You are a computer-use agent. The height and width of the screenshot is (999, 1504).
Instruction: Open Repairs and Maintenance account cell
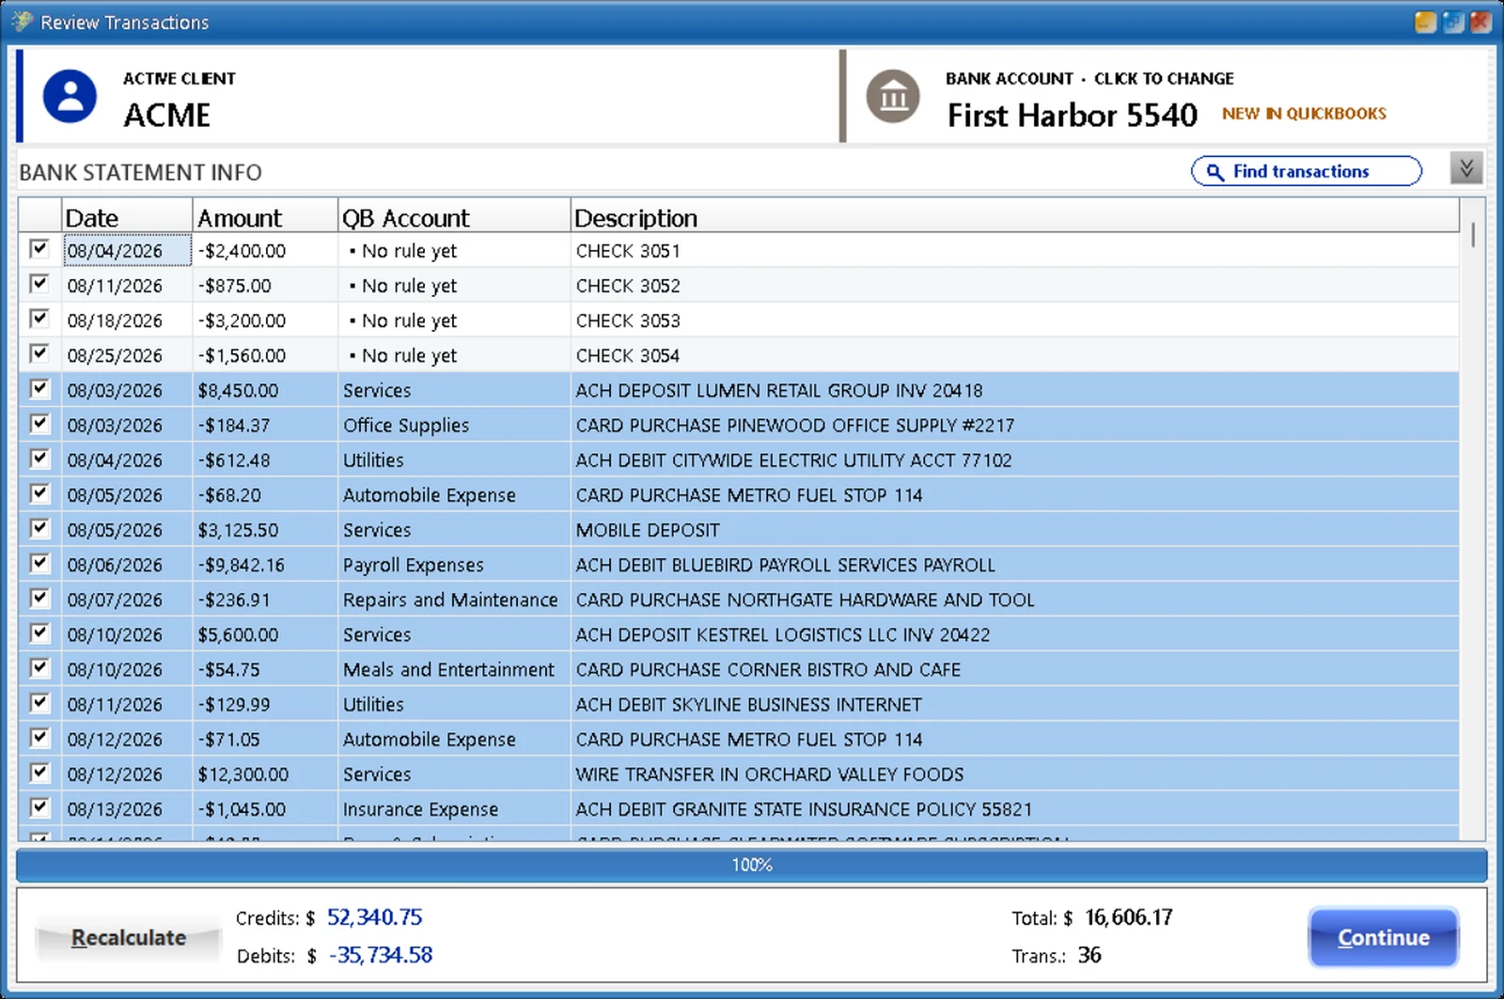454,601
